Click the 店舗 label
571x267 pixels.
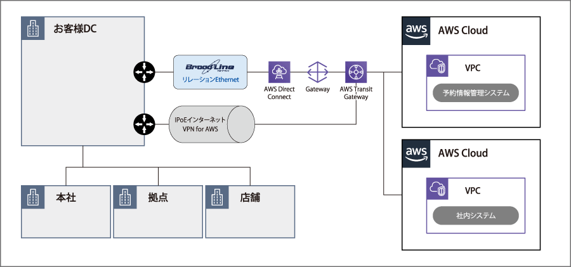click(x=250, y=197)
